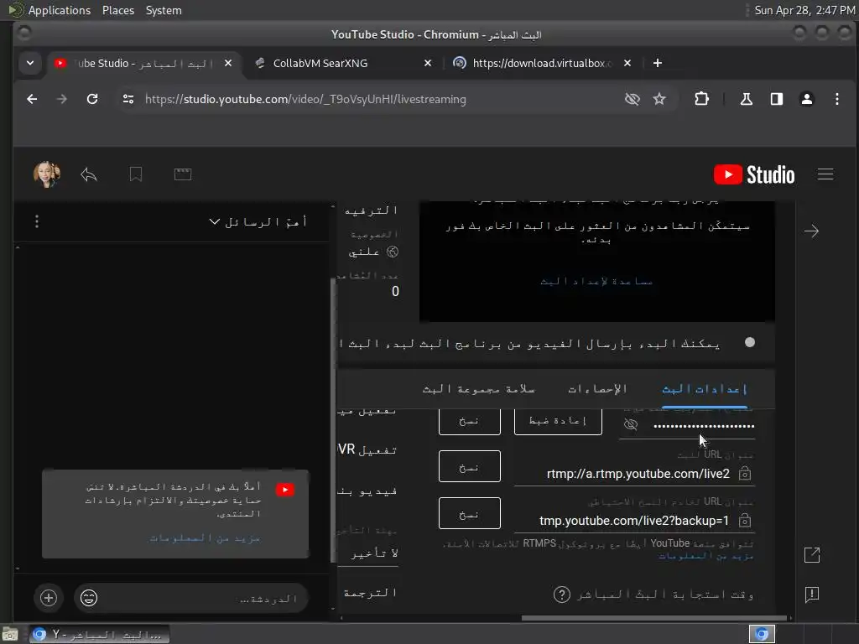Copy the rtmp stream URL
This screenshot has height=644, width=859.
tap(470, 466)
